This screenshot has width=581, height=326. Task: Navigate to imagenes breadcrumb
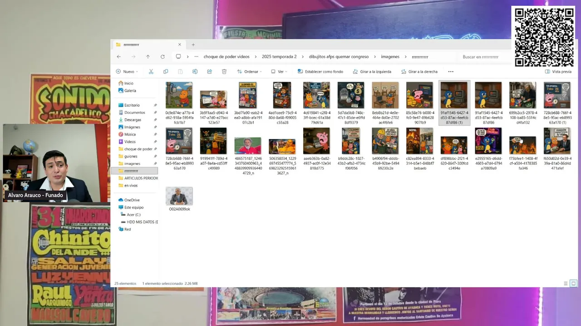pos(390,57)
